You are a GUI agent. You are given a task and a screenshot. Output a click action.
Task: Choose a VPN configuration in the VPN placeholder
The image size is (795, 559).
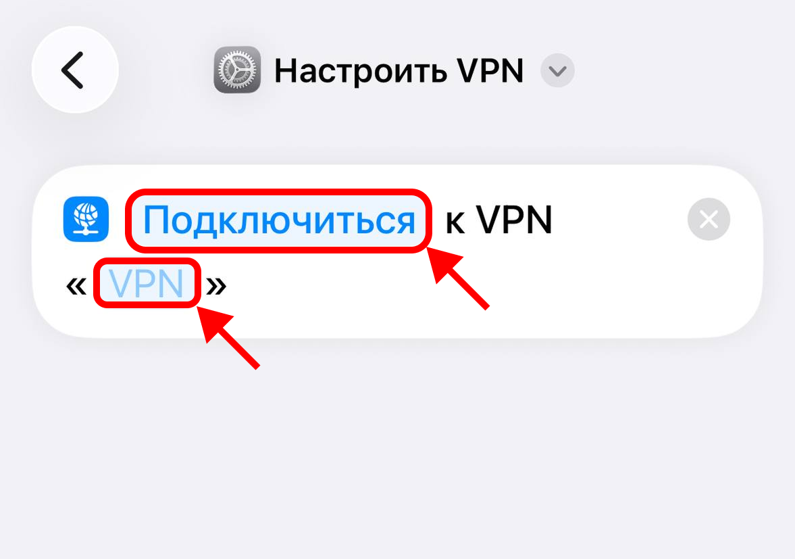click(147, 283)
